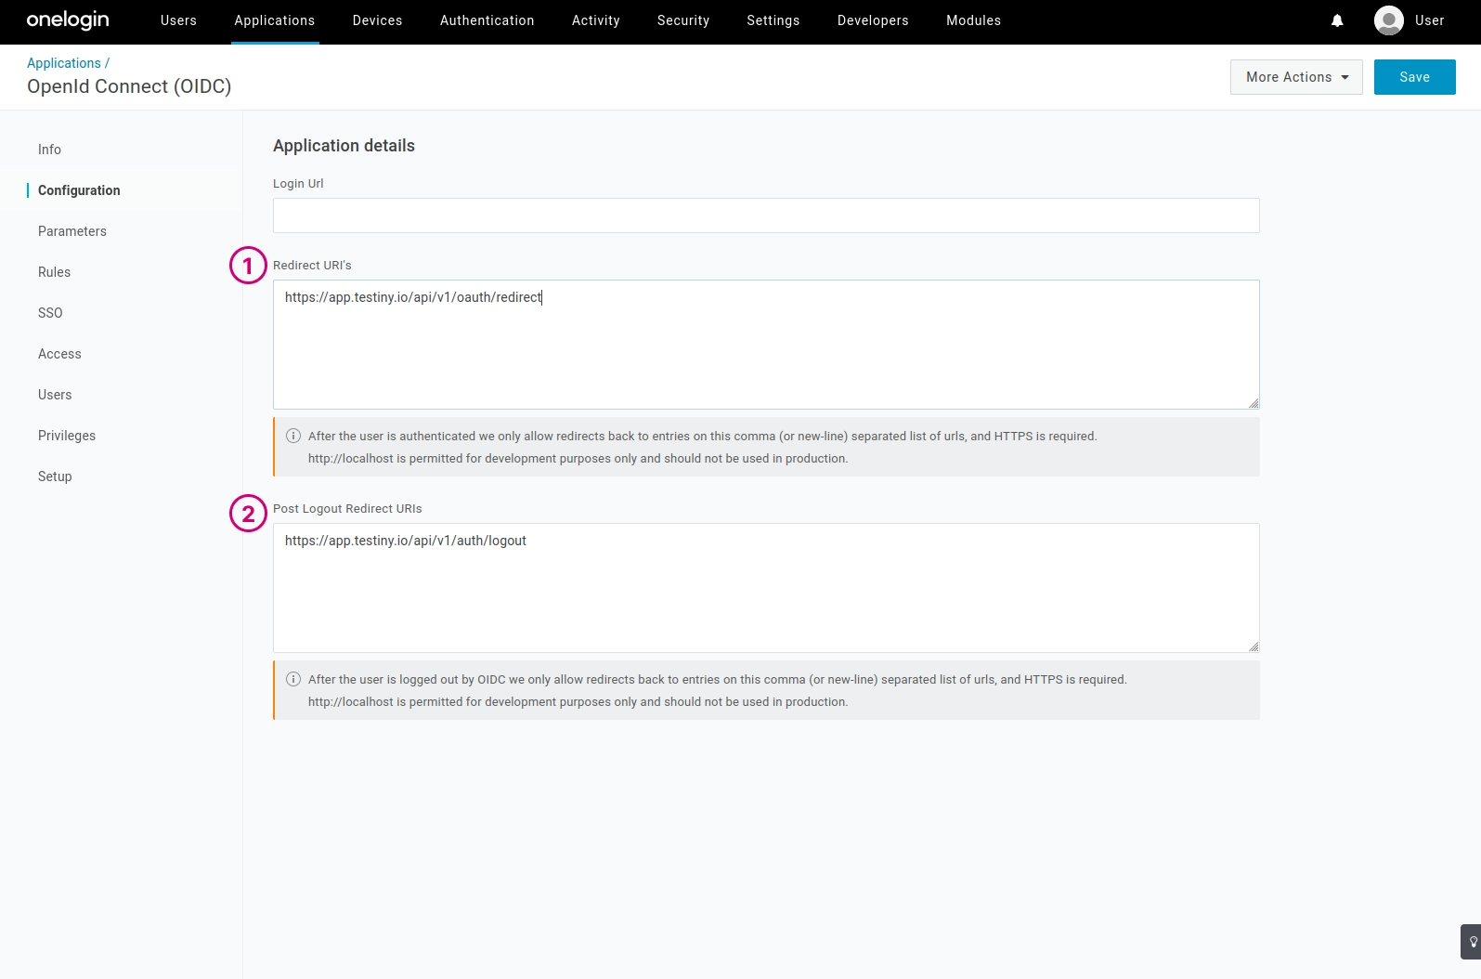Open the Activity menu

pyautogui.click(x=596, y=20)
